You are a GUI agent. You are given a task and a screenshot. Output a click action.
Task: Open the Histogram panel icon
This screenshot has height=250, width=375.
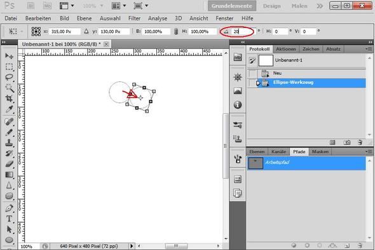tap(238, 91)
